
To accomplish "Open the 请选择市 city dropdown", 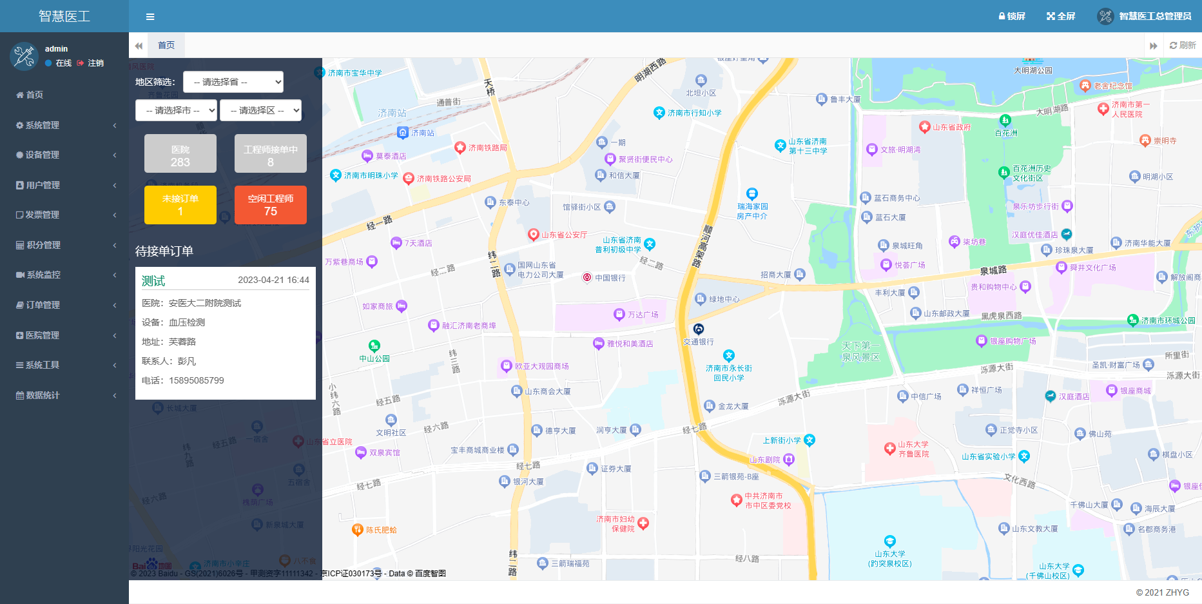I will (x=177, y=110).
